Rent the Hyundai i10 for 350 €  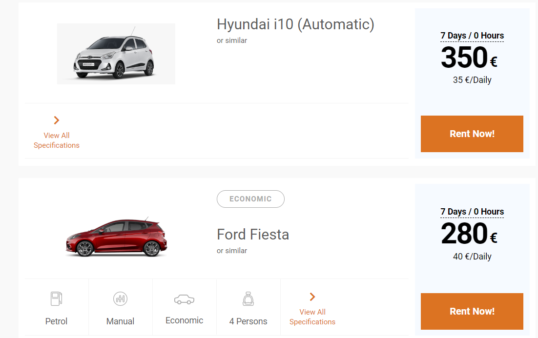(x=472, y=134)
